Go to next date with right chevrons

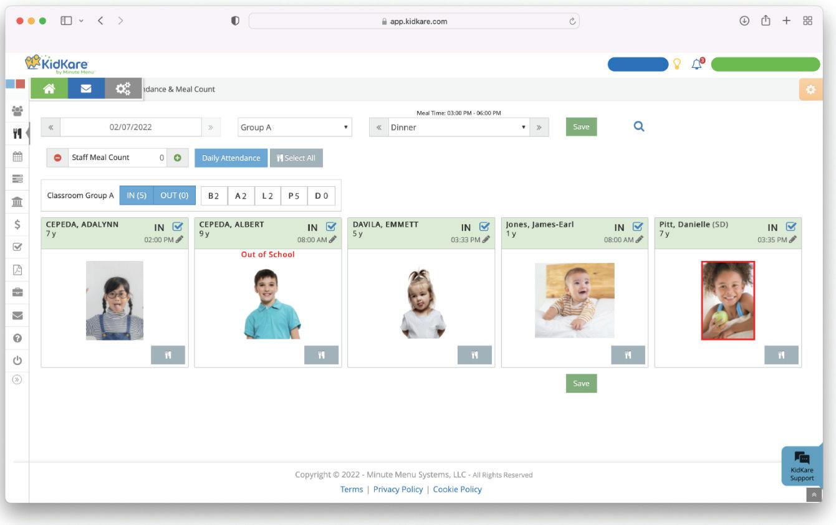click(211, 127)
